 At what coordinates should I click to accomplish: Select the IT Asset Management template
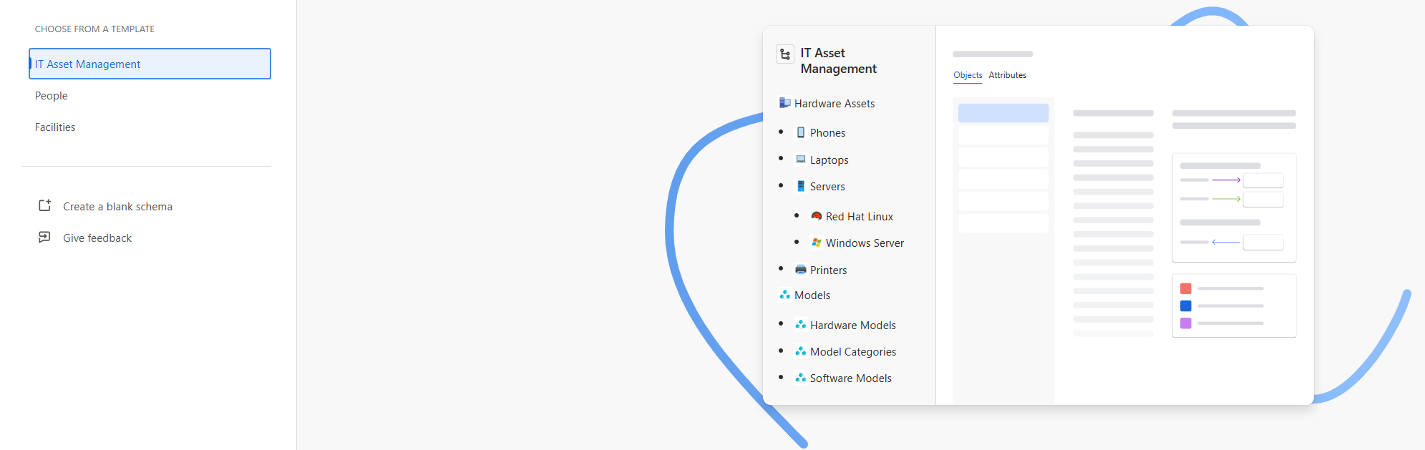(x=150, y=64)
